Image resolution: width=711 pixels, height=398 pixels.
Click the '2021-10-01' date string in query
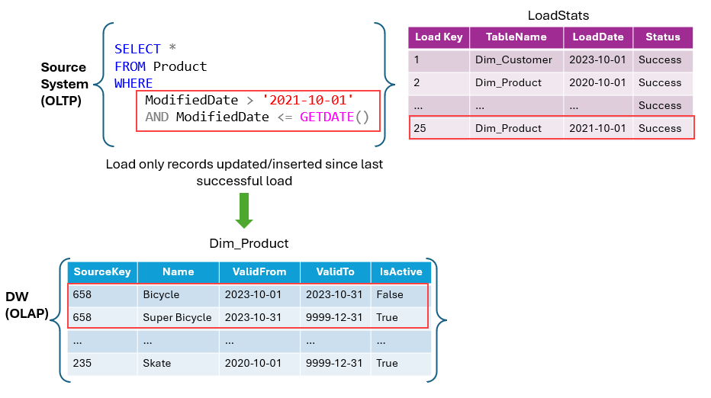(308, 100)
